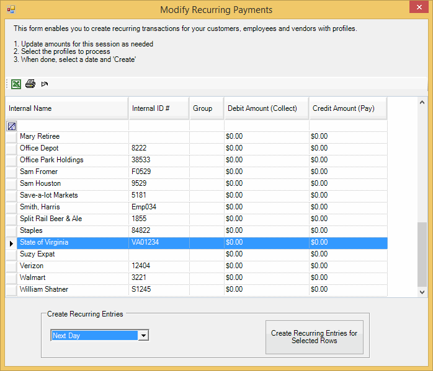Click the row selector for State of Virginia
433x371 pixels.
coord(11,243)
